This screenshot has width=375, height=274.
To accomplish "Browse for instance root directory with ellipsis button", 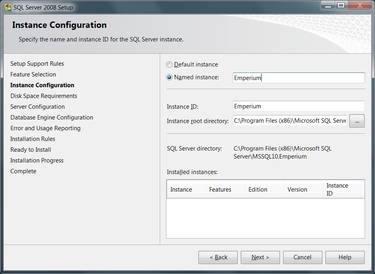I will [357, 121].
